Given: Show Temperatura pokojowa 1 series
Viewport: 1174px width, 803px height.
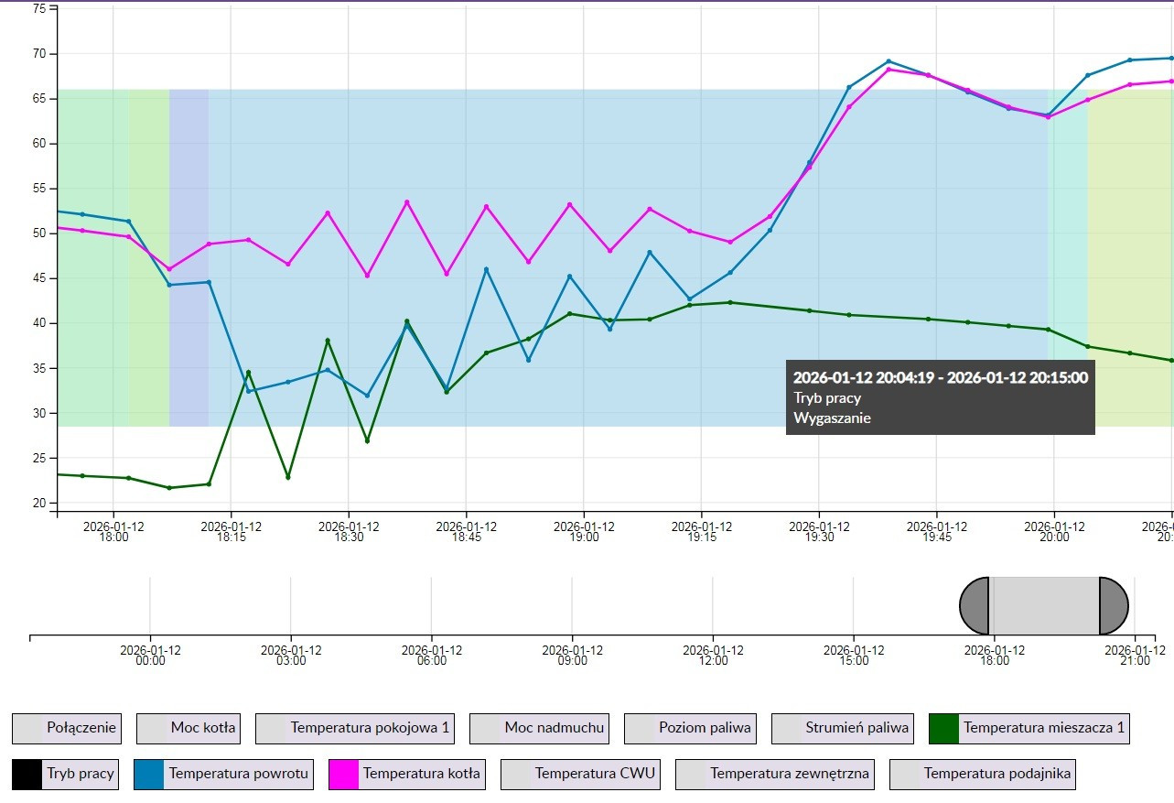Looking at the screenshot, I should click(x=356, y=729).
